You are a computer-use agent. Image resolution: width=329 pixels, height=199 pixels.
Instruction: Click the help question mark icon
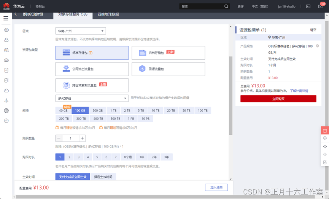pos(325,154)
